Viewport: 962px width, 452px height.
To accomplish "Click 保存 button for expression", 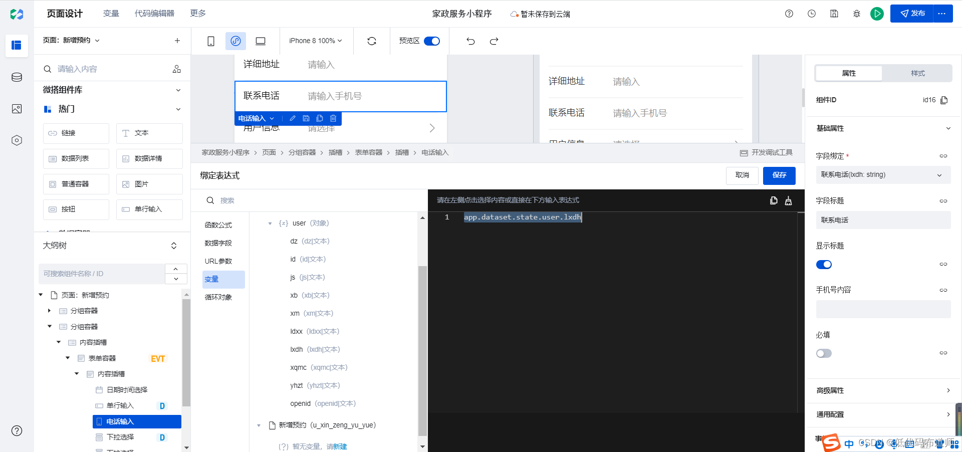I will pyautogui.click(x=779, y=175).
